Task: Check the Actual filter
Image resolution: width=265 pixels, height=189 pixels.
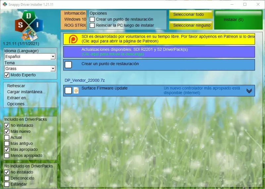Action: click(x=7, y=137)
